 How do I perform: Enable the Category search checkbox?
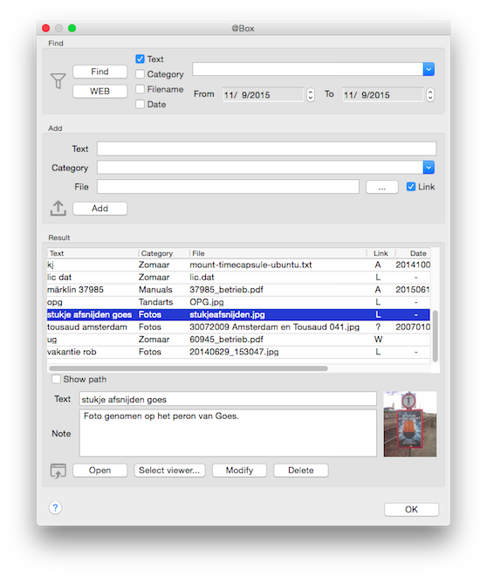click(x=140, y=74)
